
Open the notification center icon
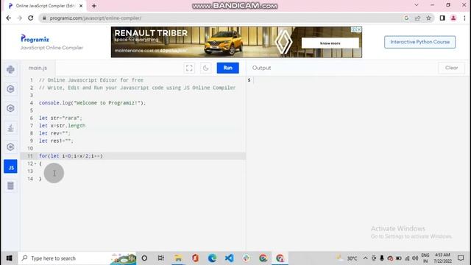[461, 258]
